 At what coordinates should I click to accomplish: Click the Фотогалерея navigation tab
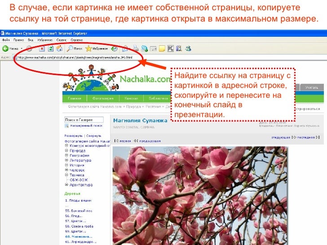[103, 98]
